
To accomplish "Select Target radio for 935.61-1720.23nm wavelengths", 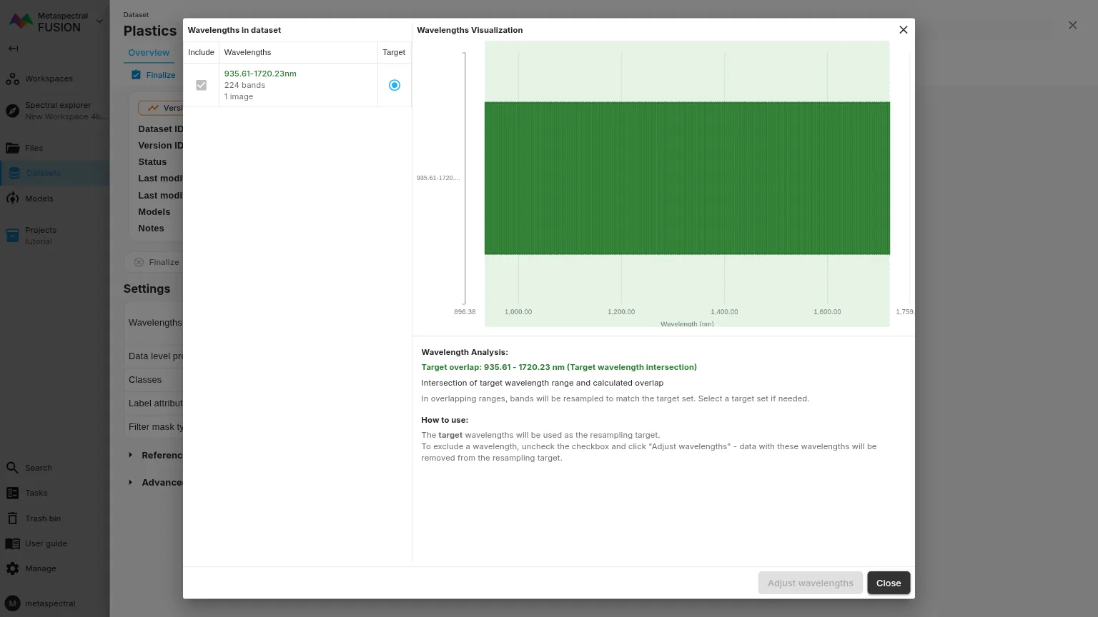I will (x=394, y=85).
